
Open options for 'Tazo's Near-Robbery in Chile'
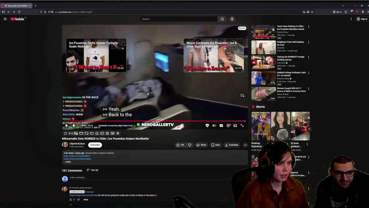pyautogui.click(x=308, y=27)
